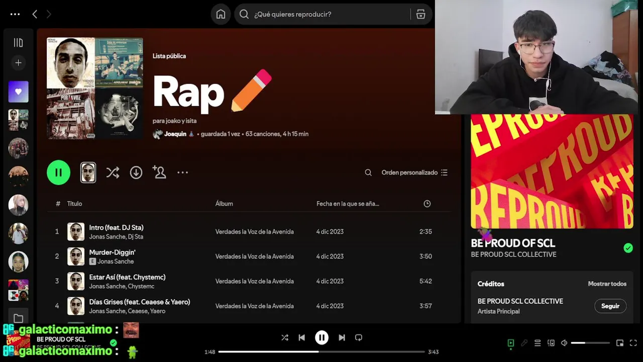Image resolution: width=643 pixels, height=362 pixels.
Task: Seek within the song progress bar
Action: tap(321, 352)
